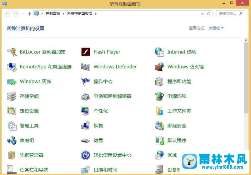Expand the address bar history dropdown
The image size is (251, 175).
pos(202,14)
